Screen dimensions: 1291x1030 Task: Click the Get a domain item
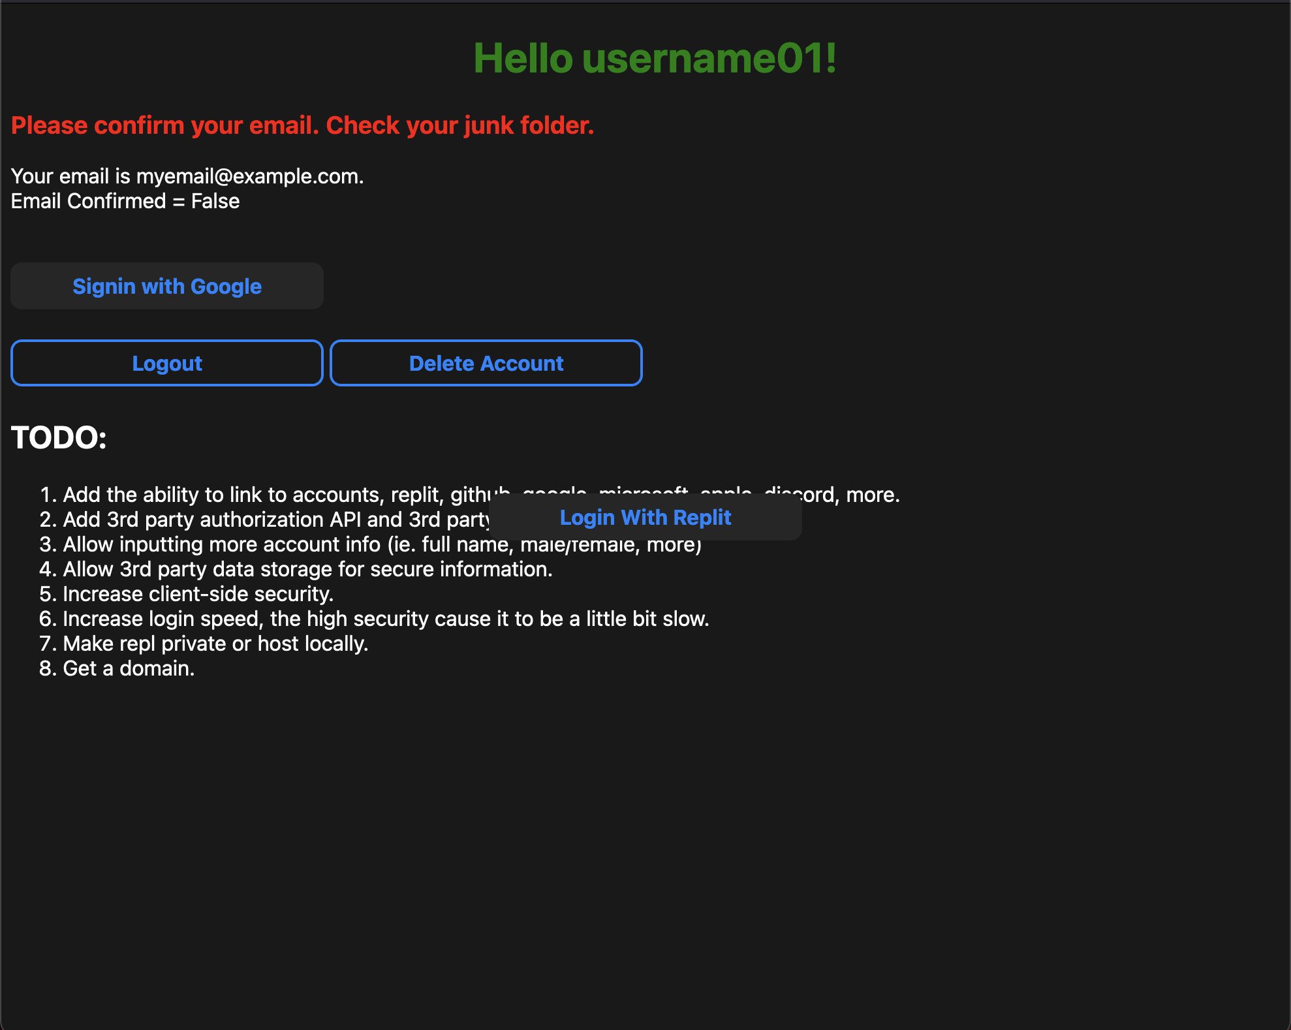[129, 668]
